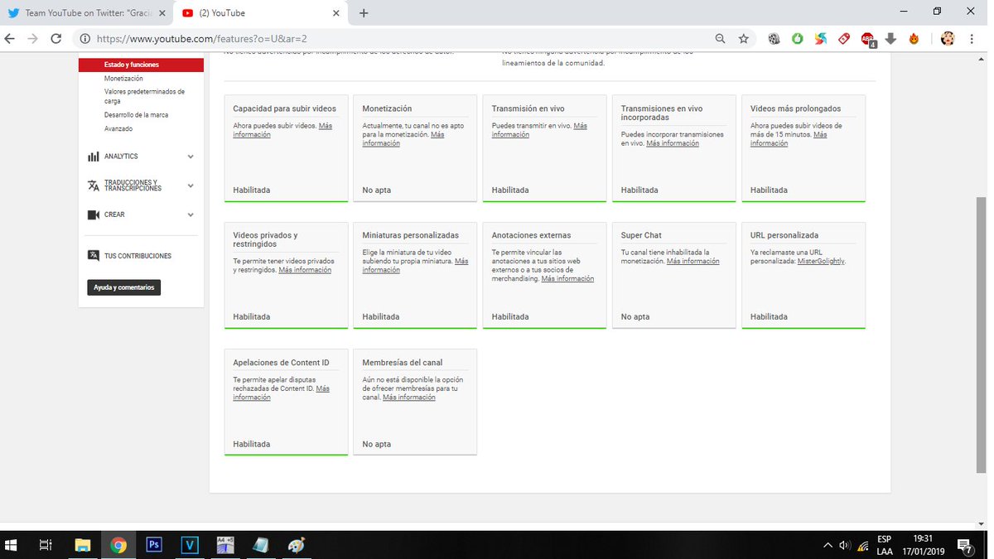Image resolution: width=994 pixels, height=559 pixels.
Task: Click the Tus Contribuciones translate icon
Action: (x=94, y=256)
